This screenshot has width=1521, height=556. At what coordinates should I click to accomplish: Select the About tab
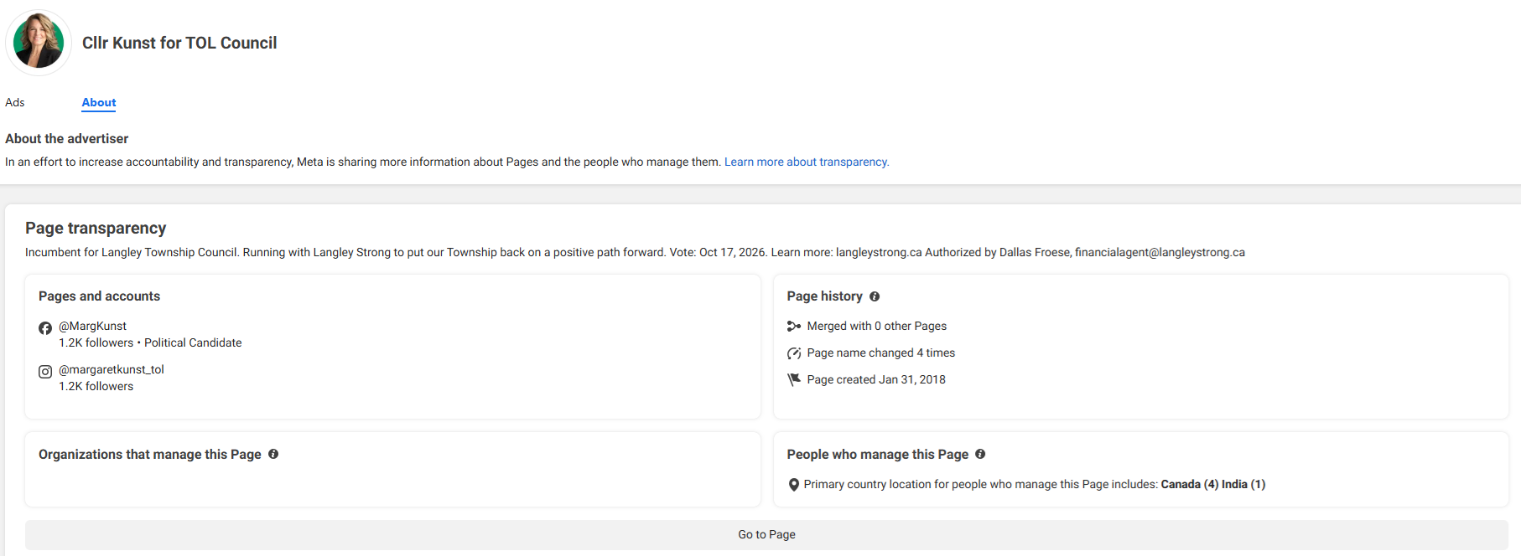[99, 102]
